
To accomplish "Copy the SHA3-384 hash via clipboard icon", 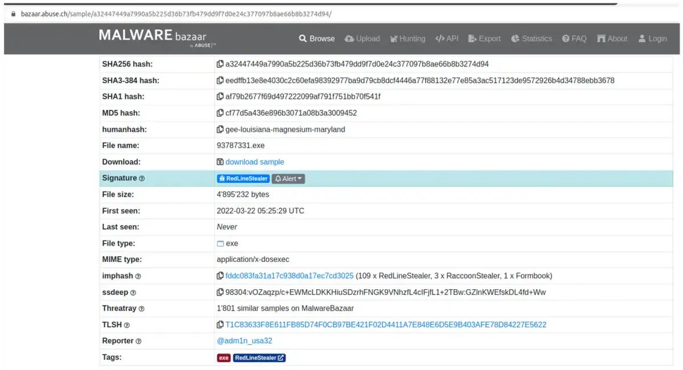I will click(220, 80).
